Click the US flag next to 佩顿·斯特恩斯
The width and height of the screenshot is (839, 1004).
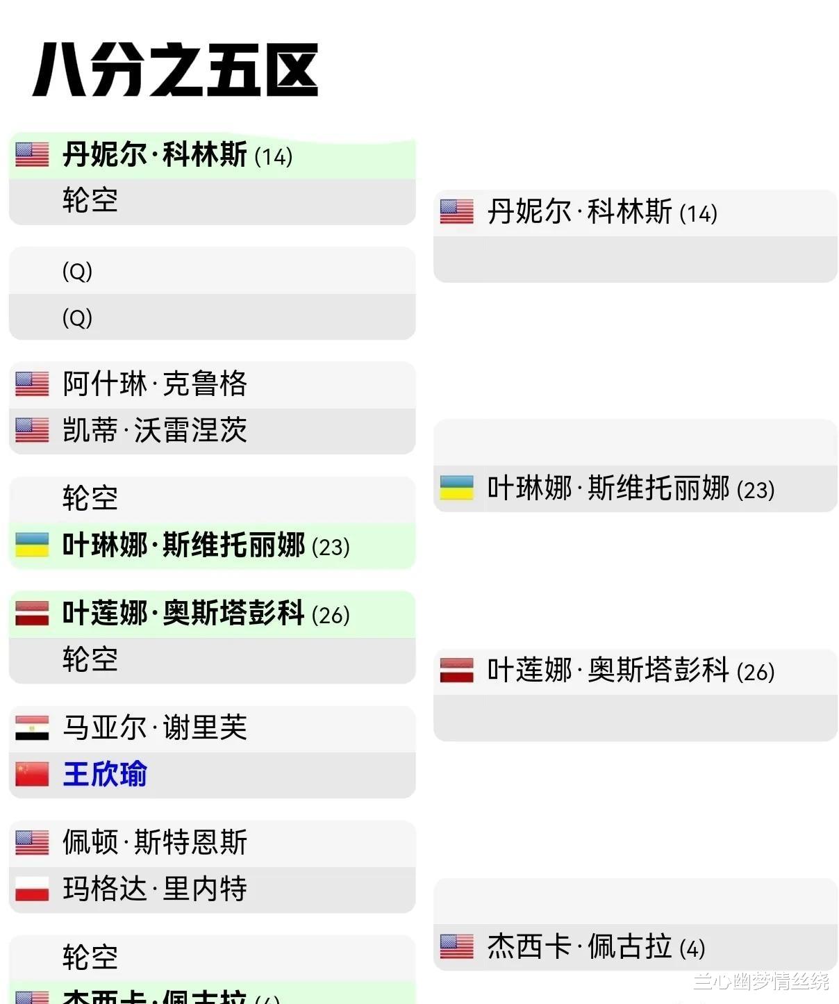tap(32, 843)
